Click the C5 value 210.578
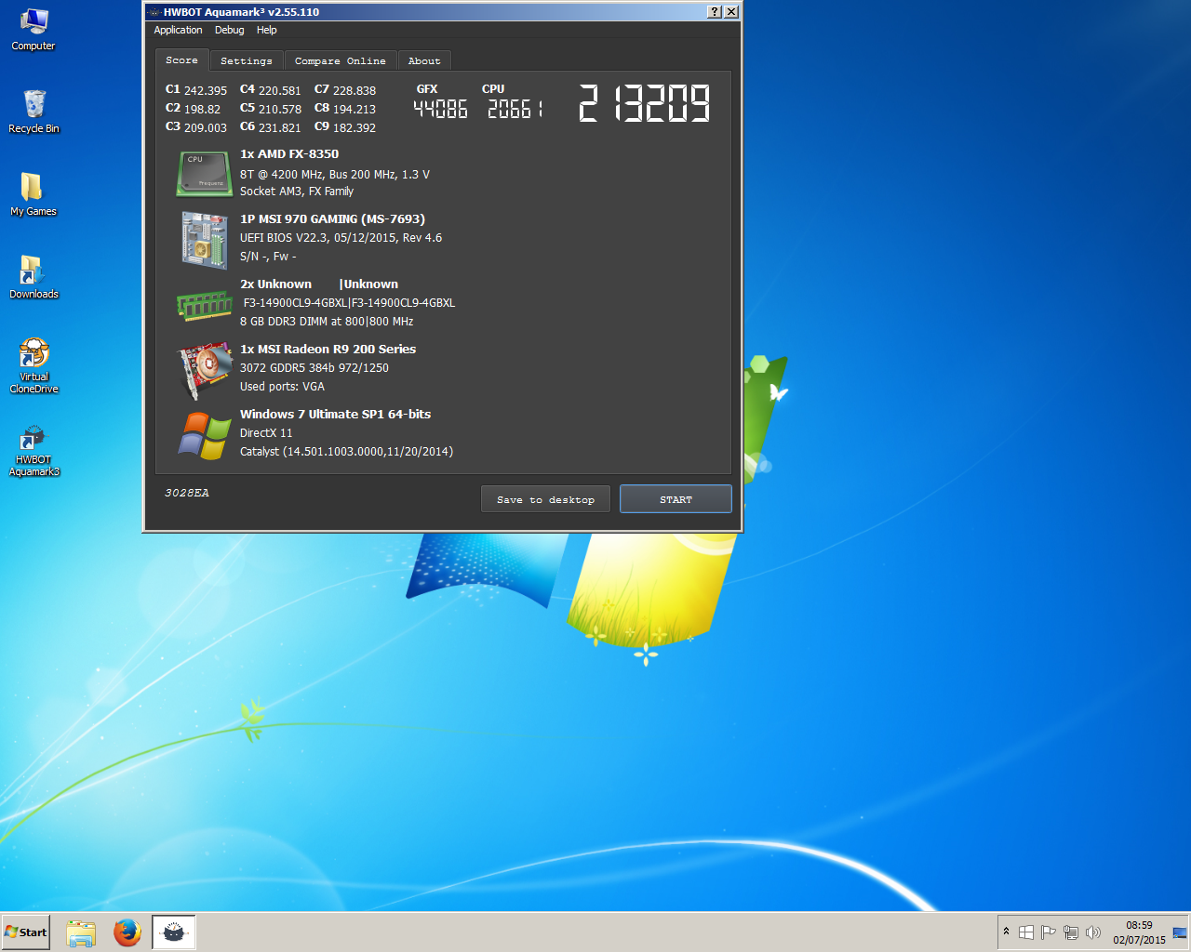Image resolution: width=1191 pixels, height=952 pixels. coord(280,109)
